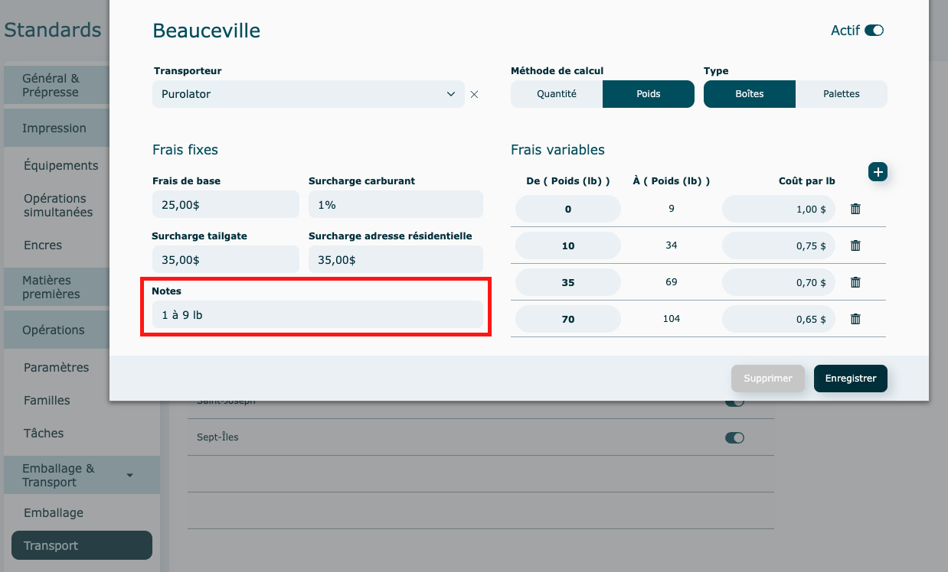Edit the Frais de base field
This screenshot has height=572, width=948.
point(225,205)
